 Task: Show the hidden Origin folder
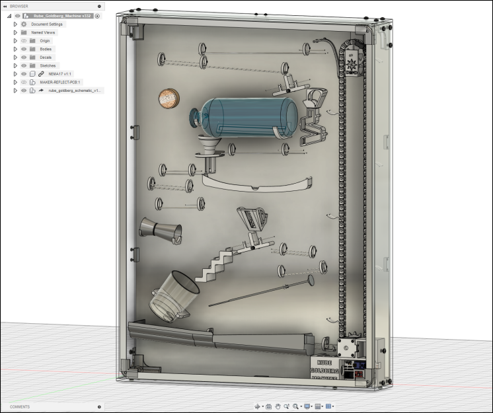[x=24, y=41]
